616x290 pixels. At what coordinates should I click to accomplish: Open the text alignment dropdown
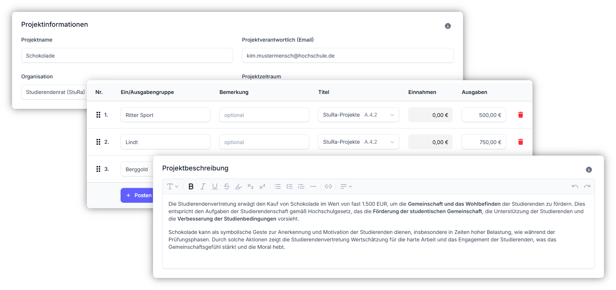click(x=346, y=186)
